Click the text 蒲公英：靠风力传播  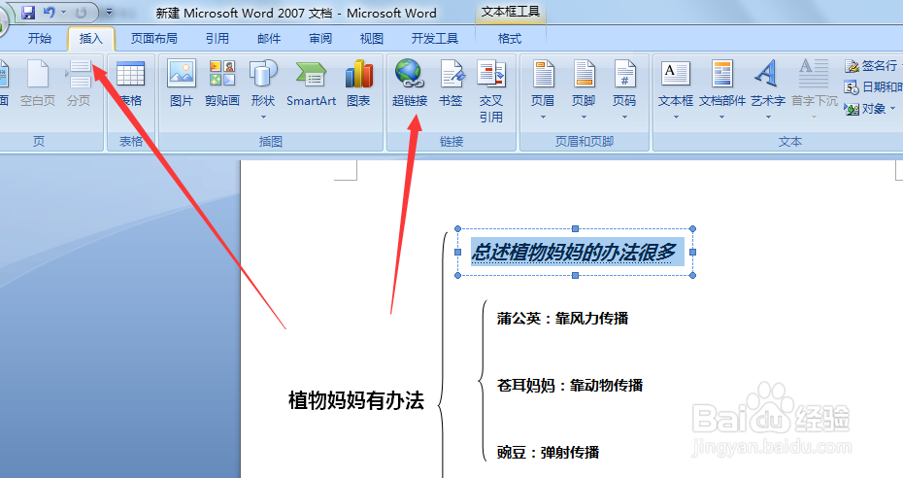click(562, 319)
